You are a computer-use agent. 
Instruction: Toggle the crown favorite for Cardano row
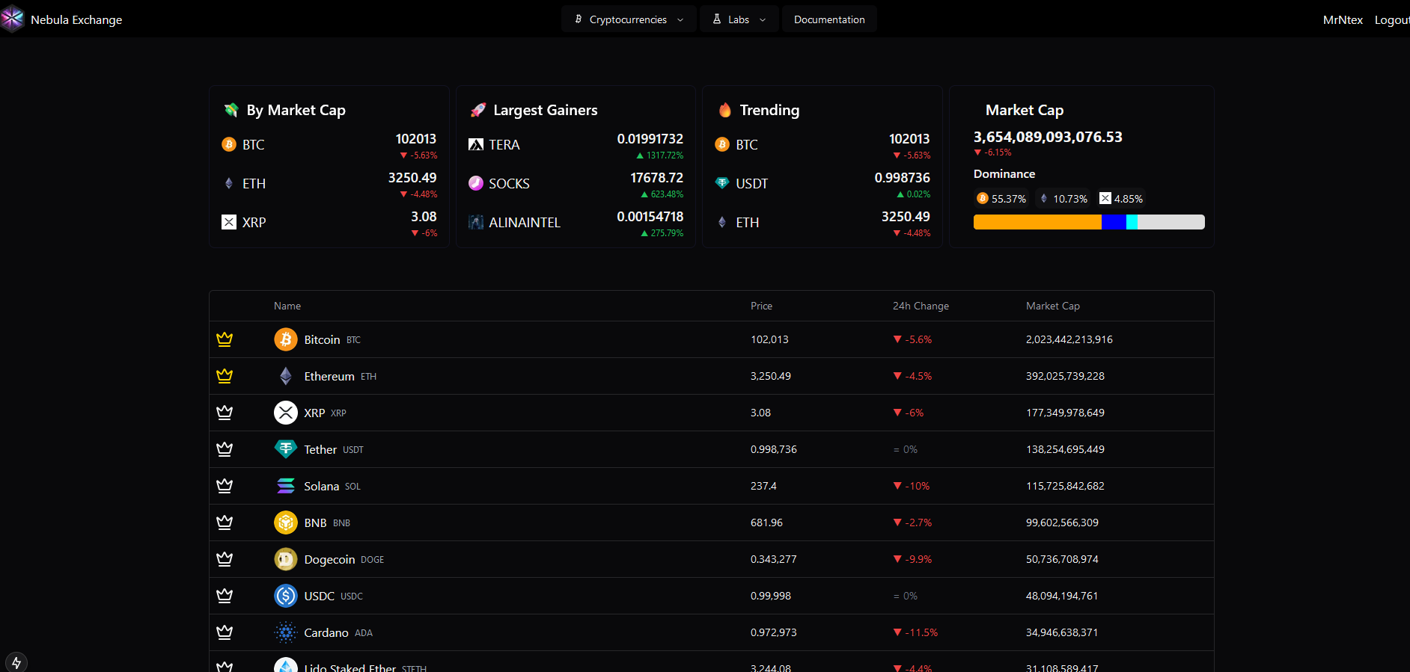tap(225, 632)
